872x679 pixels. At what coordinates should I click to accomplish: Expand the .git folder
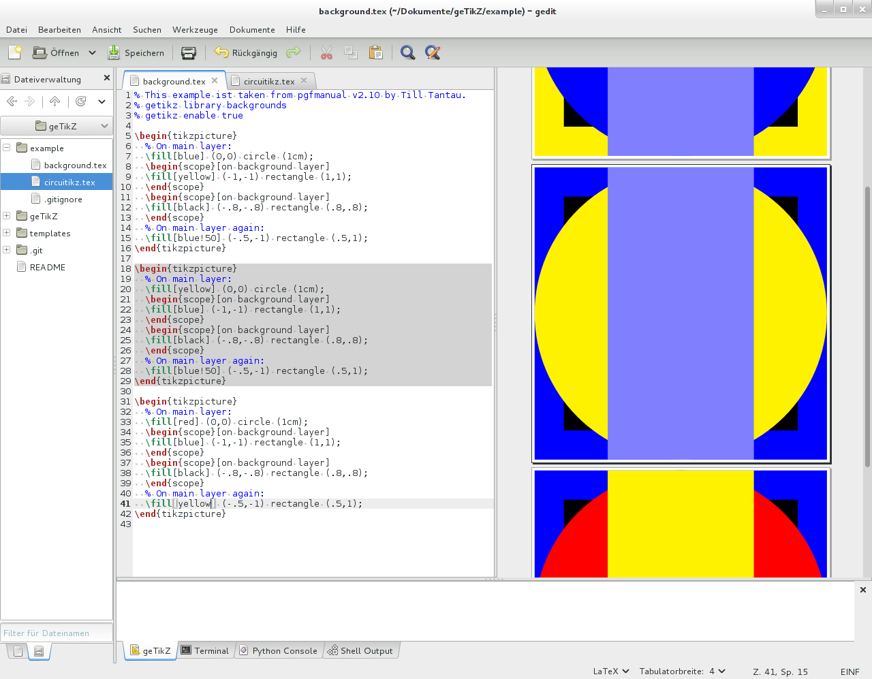click(x=7, y=249)
